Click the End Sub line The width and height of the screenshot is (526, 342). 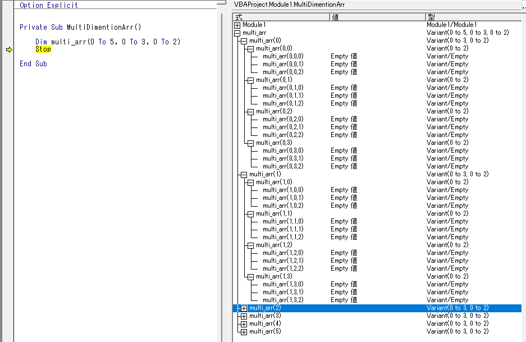(33, 64)
